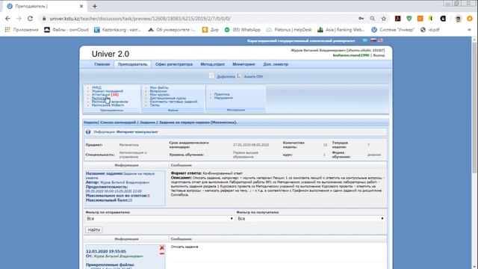Switch language with the Russian flag

373,40
